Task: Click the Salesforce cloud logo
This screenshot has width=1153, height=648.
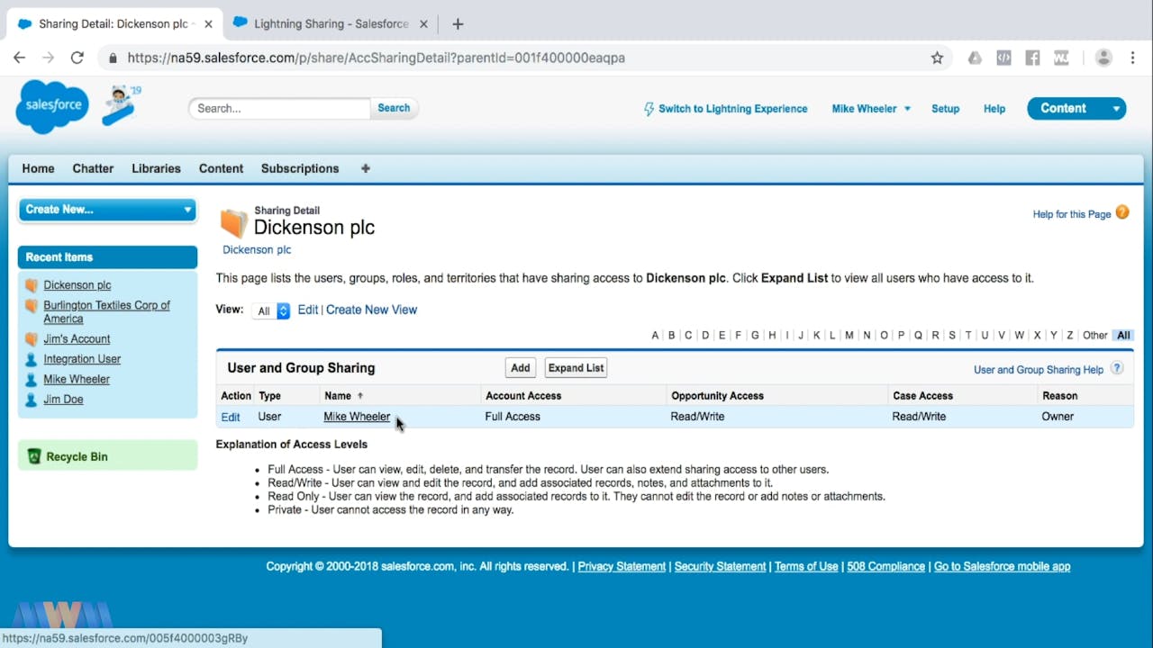Action: (52, 106)
